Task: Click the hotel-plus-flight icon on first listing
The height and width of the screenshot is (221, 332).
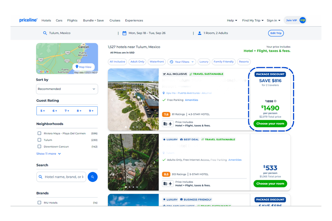Action: (168, 124)
